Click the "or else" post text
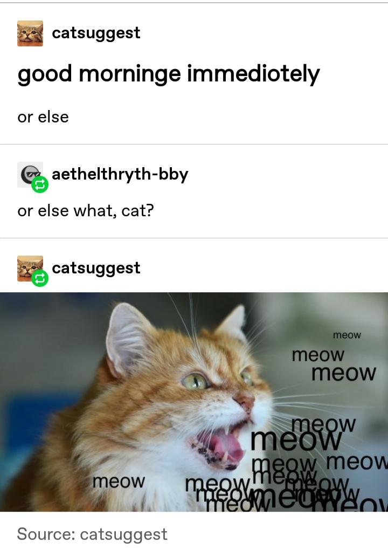Image resolution: width=388 pixels, height=550 pixels. pos(43,117)
